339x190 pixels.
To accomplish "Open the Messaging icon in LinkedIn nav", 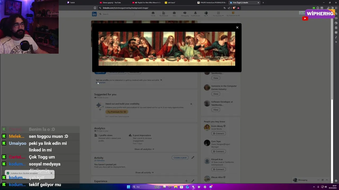I will 185,14.
